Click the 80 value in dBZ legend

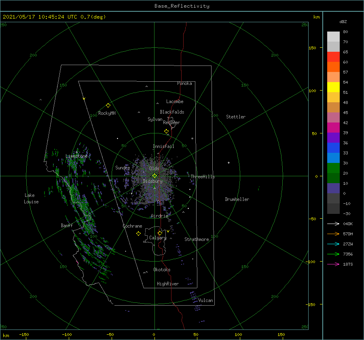coord(345,32)
